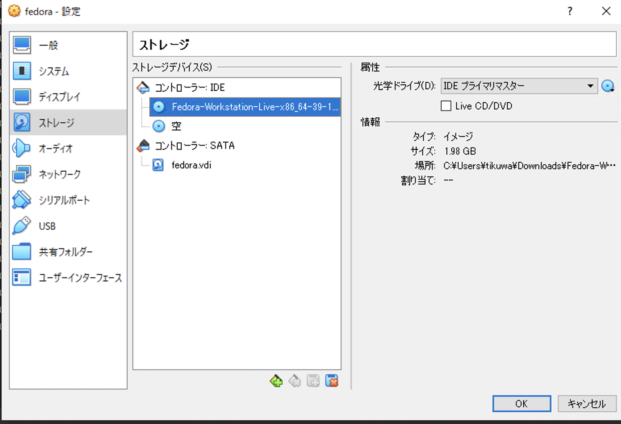This screenshot has height=424, width=621.
Task: Open the シリアルポート settings category
Action: pos(68,200)
